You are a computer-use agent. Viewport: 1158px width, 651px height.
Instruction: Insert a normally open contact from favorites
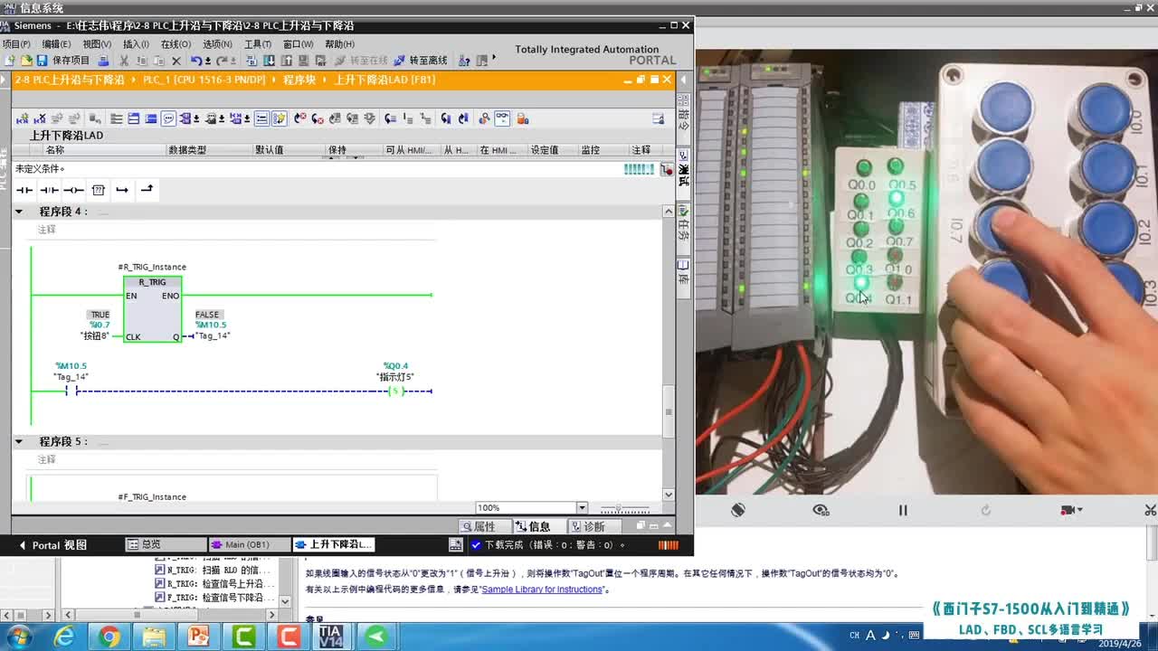click(24, 190)
